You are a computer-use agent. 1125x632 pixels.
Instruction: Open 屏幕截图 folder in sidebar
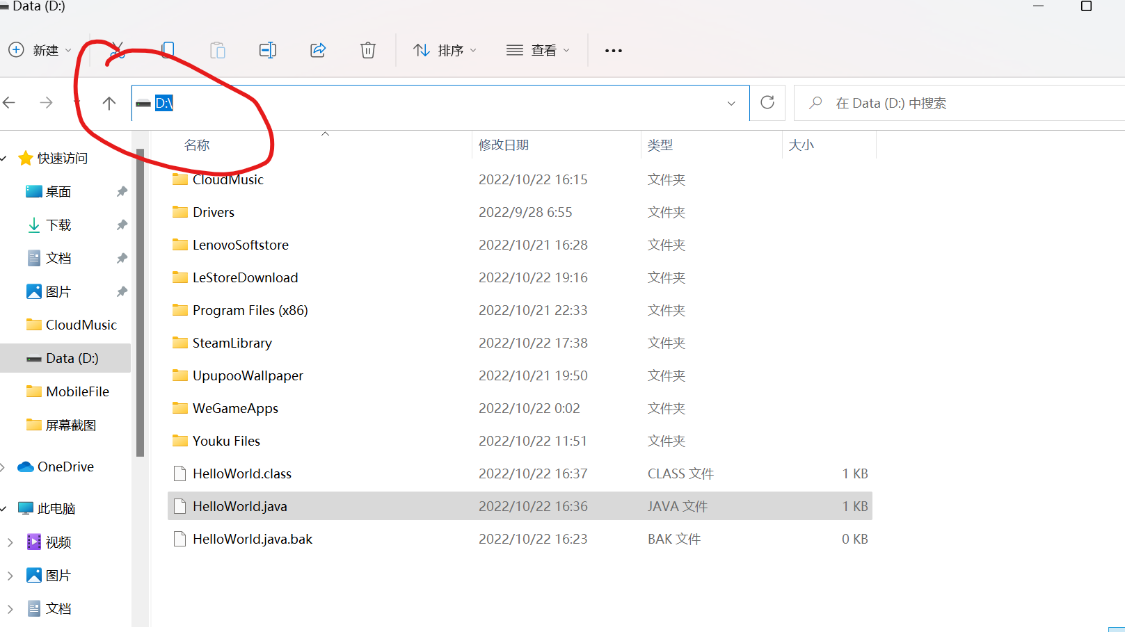61,425
